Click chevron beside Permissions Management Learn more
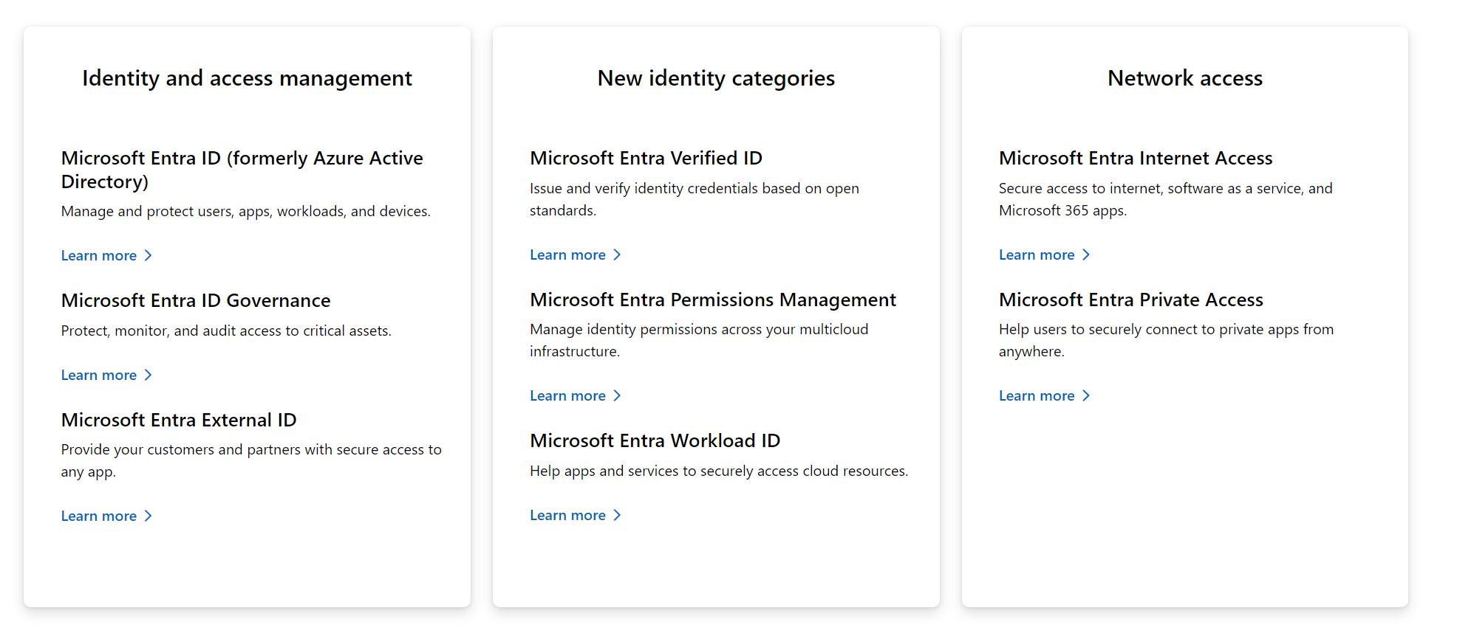Screen dimensions: 1474x633 click(617, 395)
